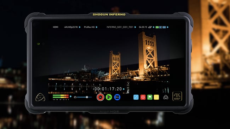Expand timecode options arrow after 00:01:17:20

click(x=123, y=89)
